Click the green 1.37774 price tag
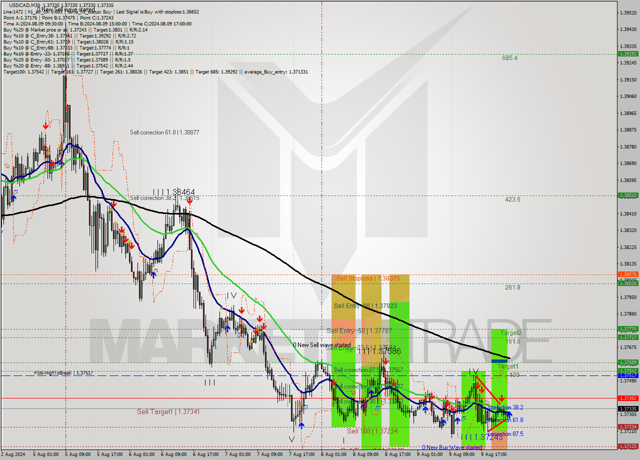The height and width of the screenshot is (460, 640). coord(627,329)
